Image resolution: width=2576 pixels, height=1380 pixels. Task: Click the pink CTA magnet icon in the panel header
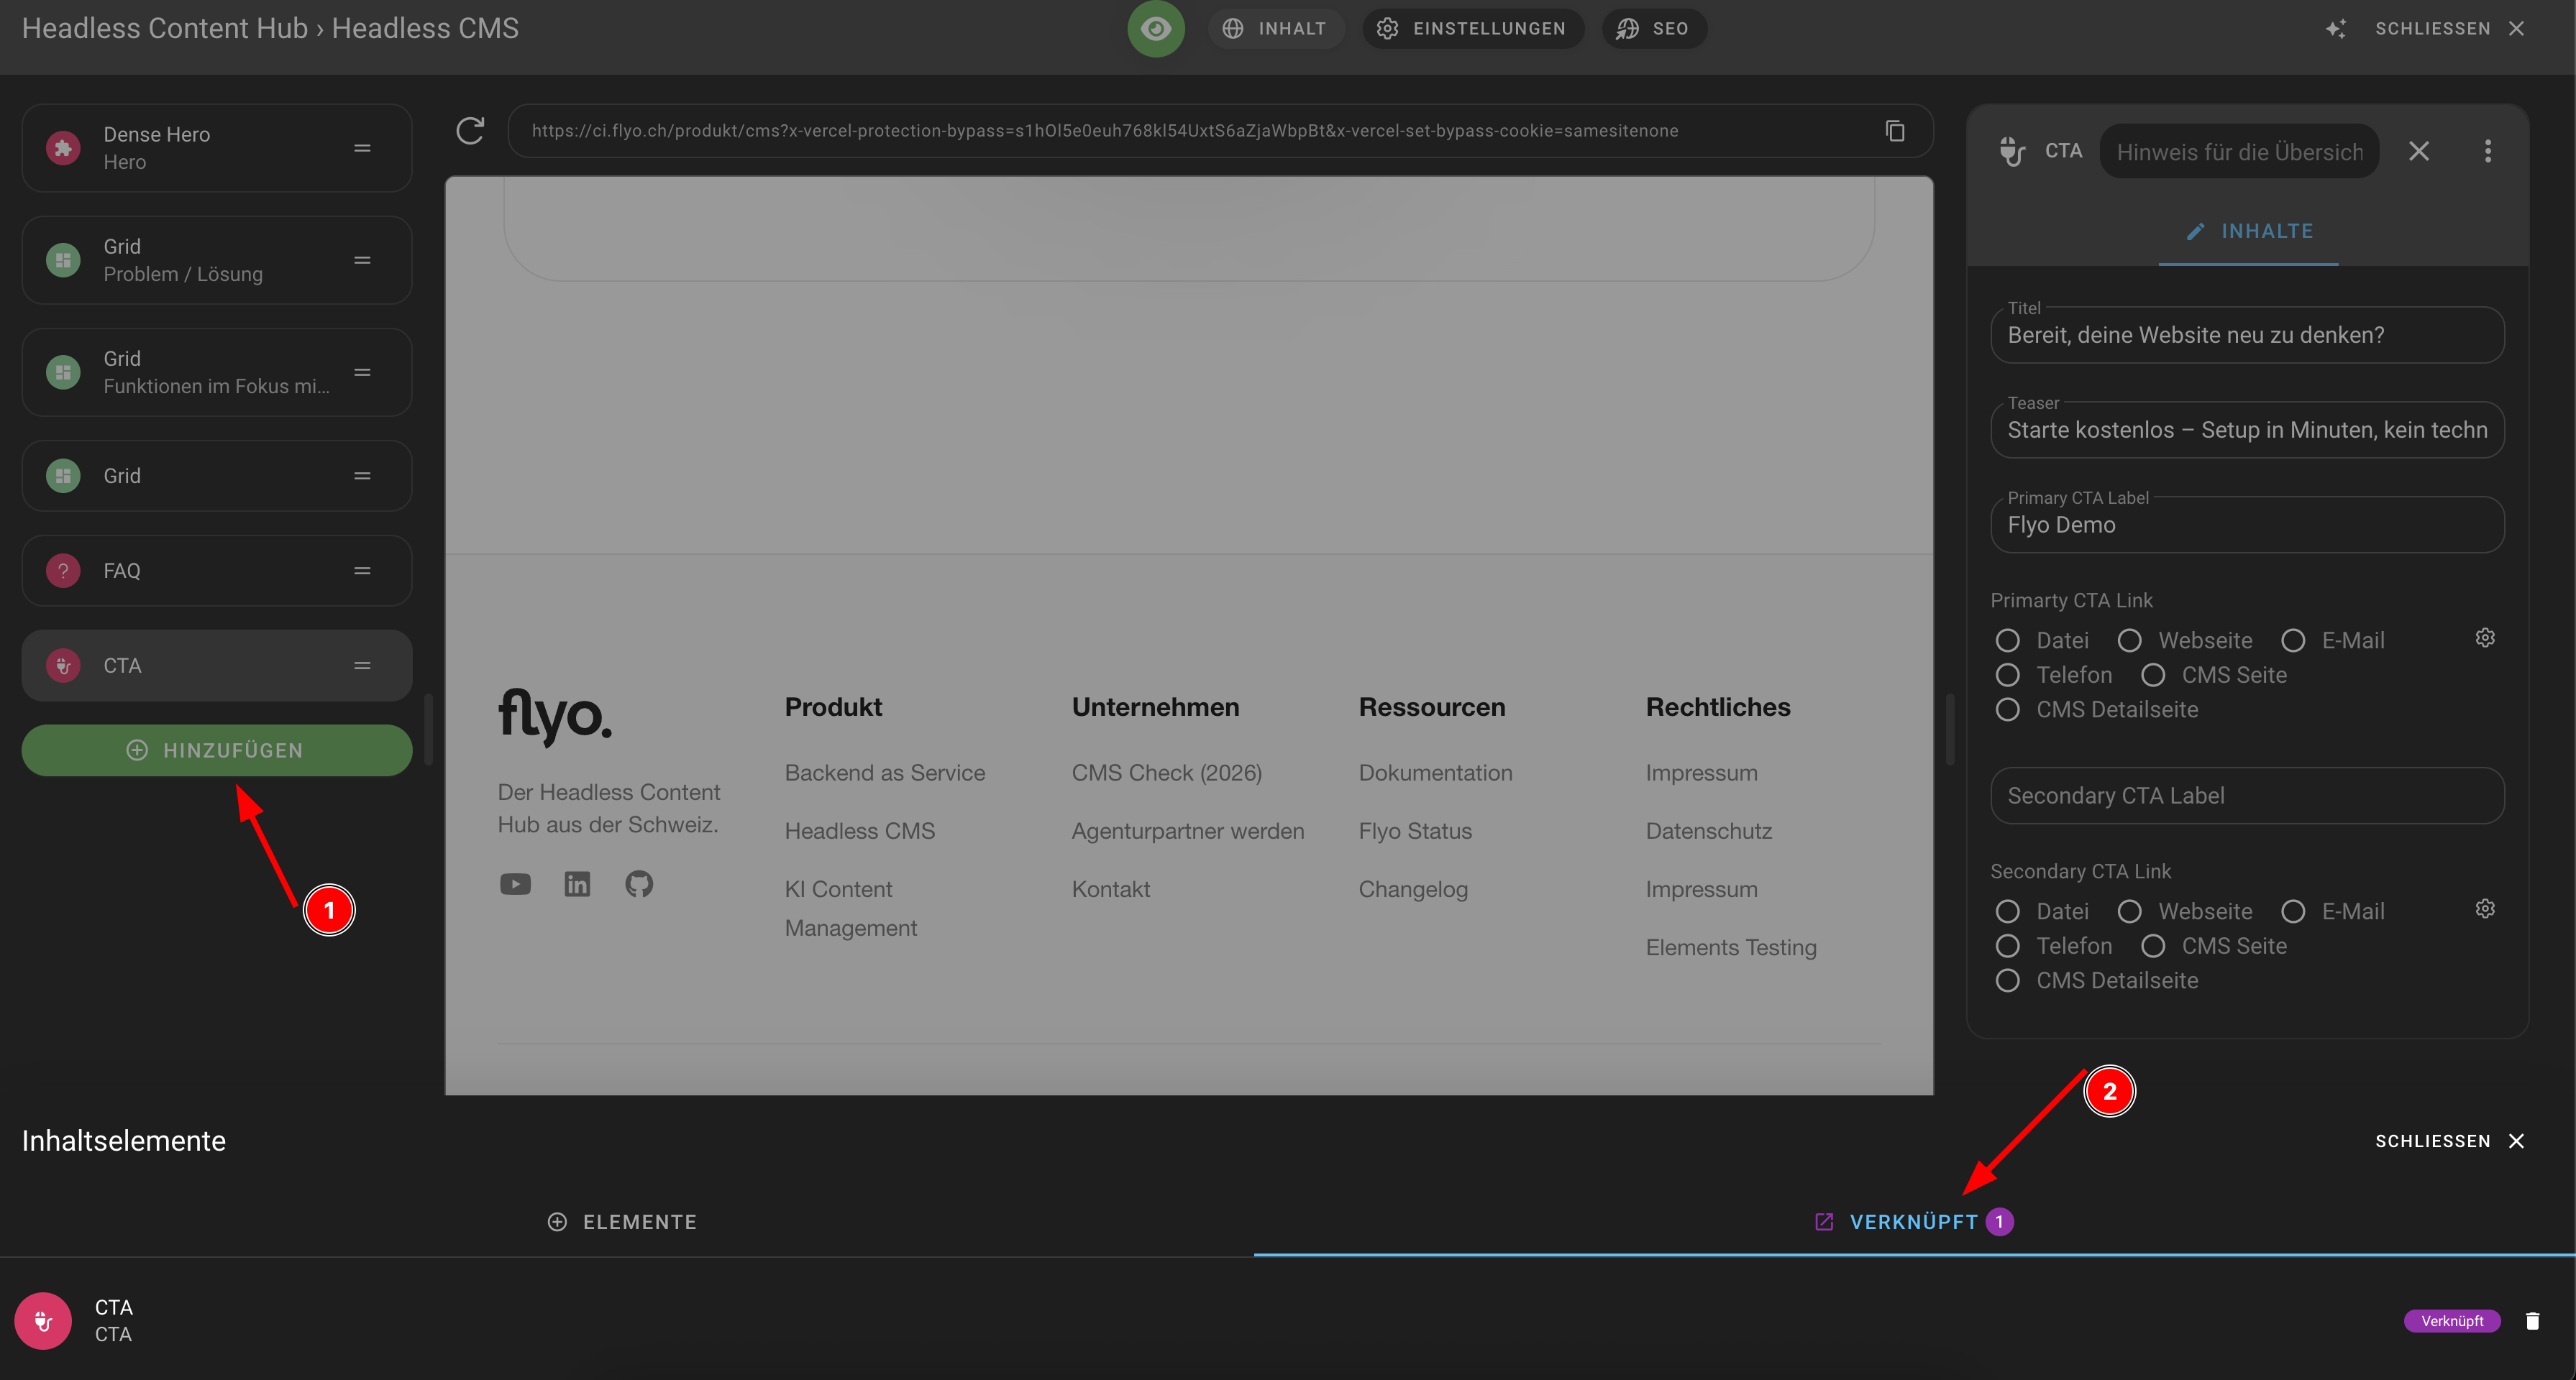tap(2013, 152)
